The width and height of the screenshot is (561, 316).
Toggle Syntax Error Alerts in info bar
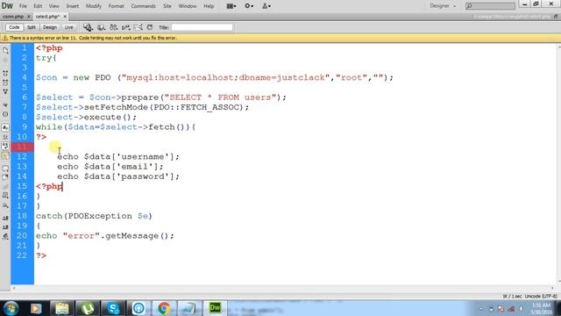[5, 155]
